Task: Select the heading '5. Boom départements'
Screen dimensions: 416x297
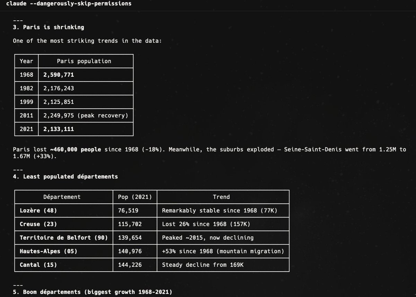Action: [x=92, y=292]
